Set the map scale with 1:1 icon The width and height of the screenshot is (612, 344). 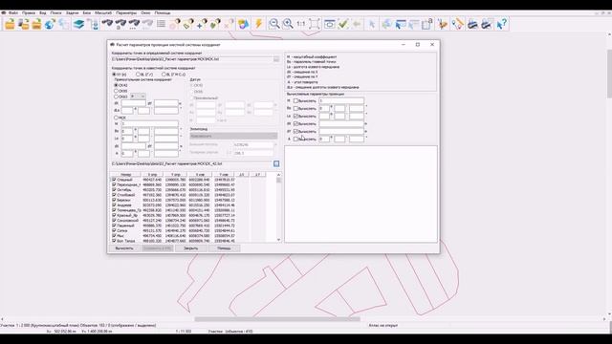(301, 24)
